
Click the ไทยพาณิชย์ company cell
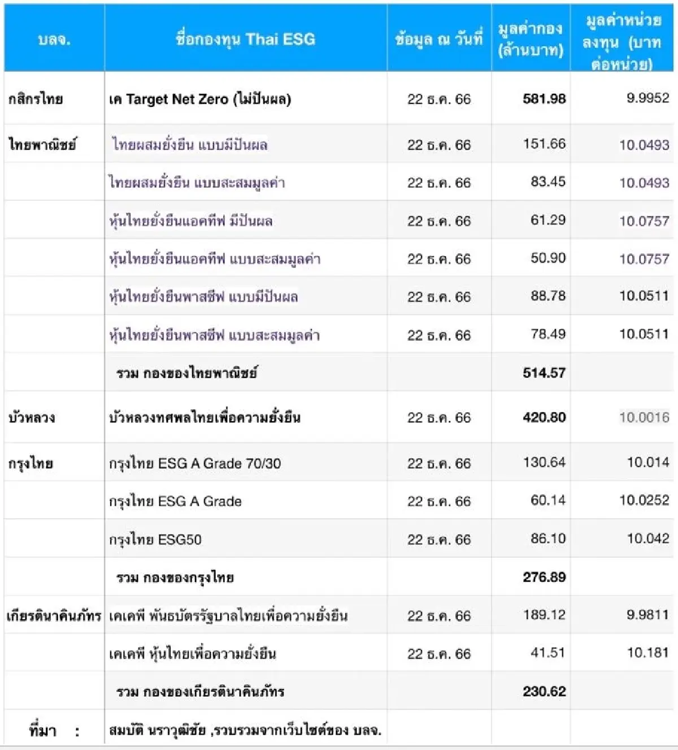42,144
